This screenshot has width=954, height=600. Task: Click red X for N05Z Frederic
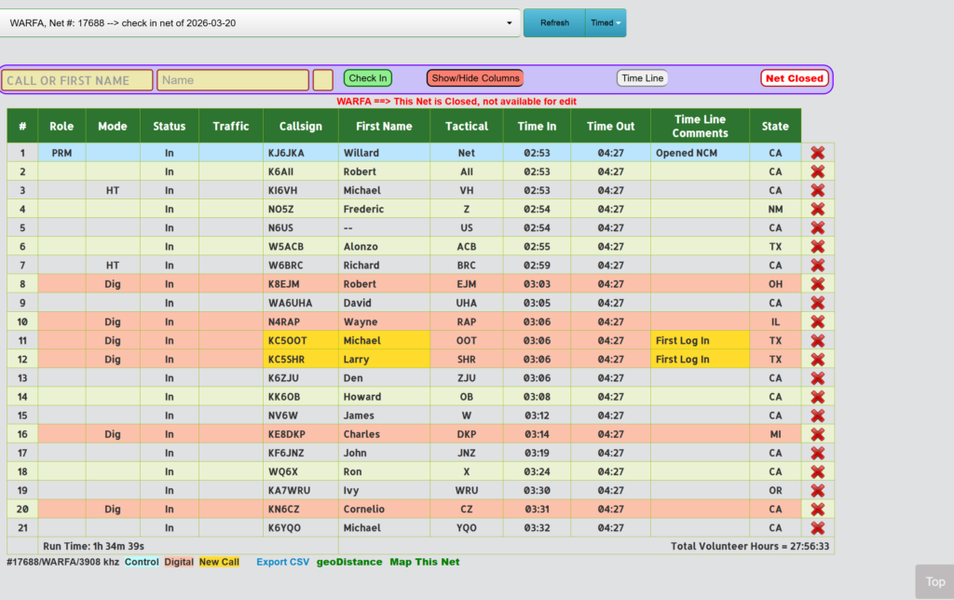[818, 209]
